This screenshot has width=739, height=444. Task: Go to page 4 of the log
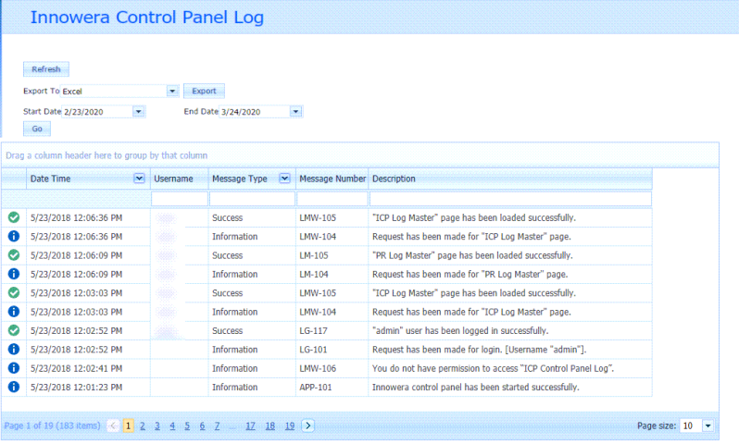(x=172, y=425)
